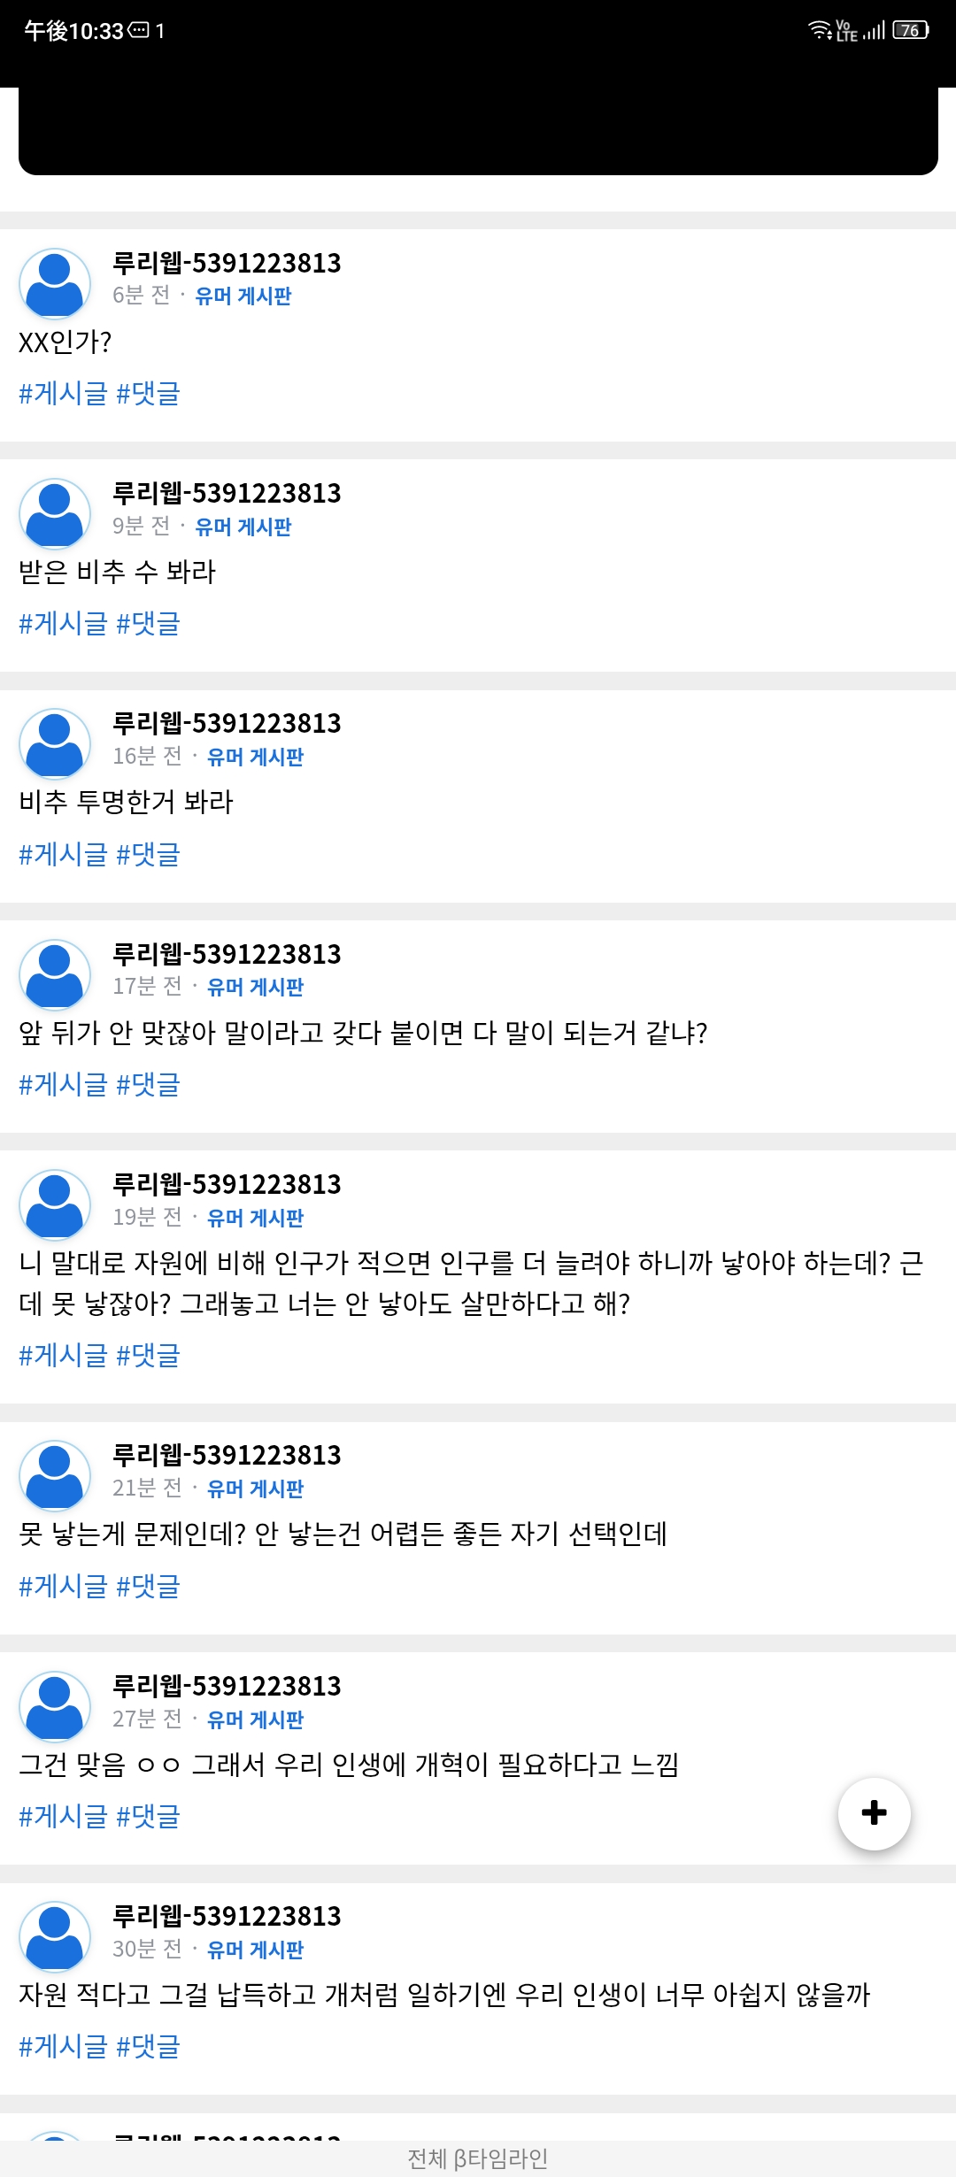Image resolution: width=956 pixels, height=2177 pixels.
Task: Open 유머 게시판 link on 6분 전 post
Action: [243, 296]
